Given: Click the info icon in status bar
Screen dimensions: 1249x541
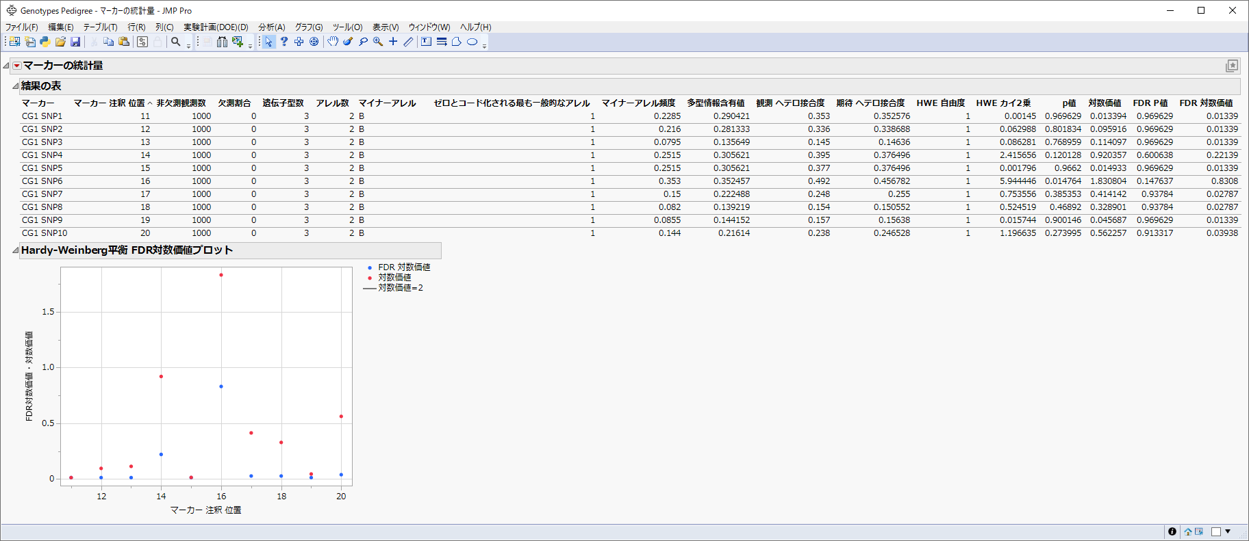Looking at the screenshot, I should click(x=1172, y=531).
